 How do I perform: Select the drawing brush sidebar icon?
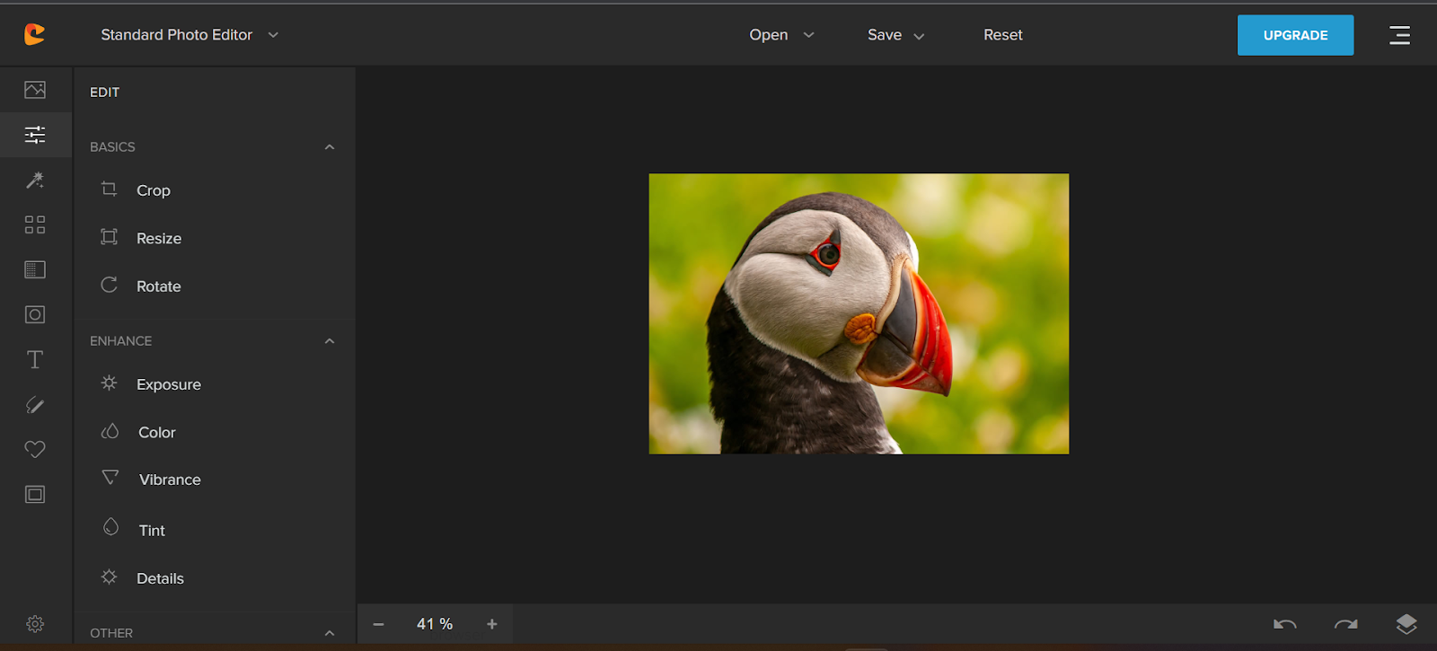coord(35,405)
